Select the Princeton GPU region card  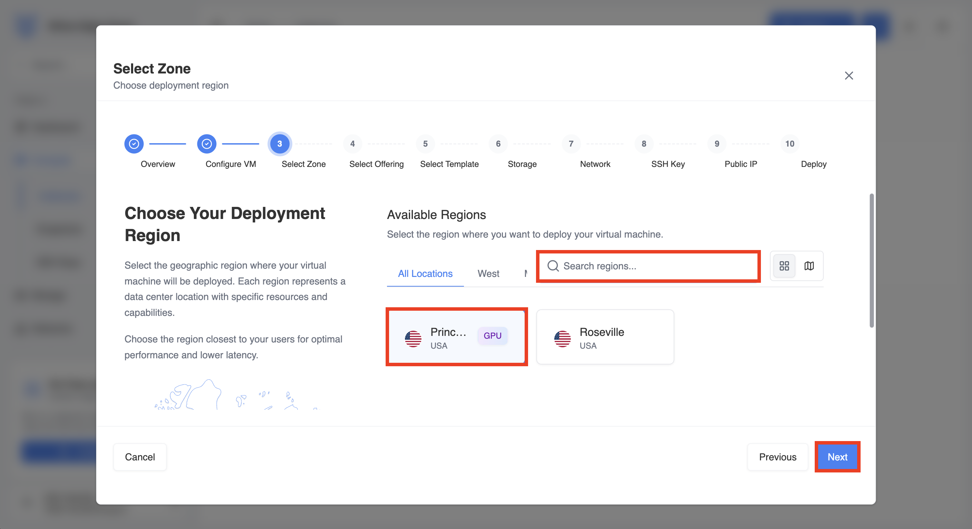(x=457, y=337)
